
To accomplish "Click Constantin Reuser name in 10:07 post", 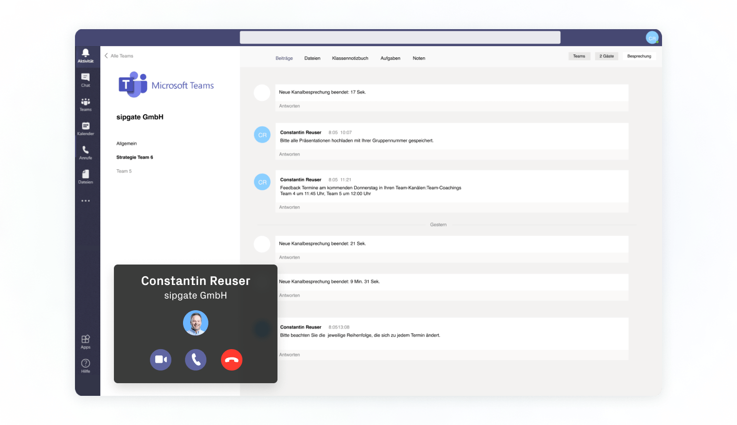I will click(301, 132).
